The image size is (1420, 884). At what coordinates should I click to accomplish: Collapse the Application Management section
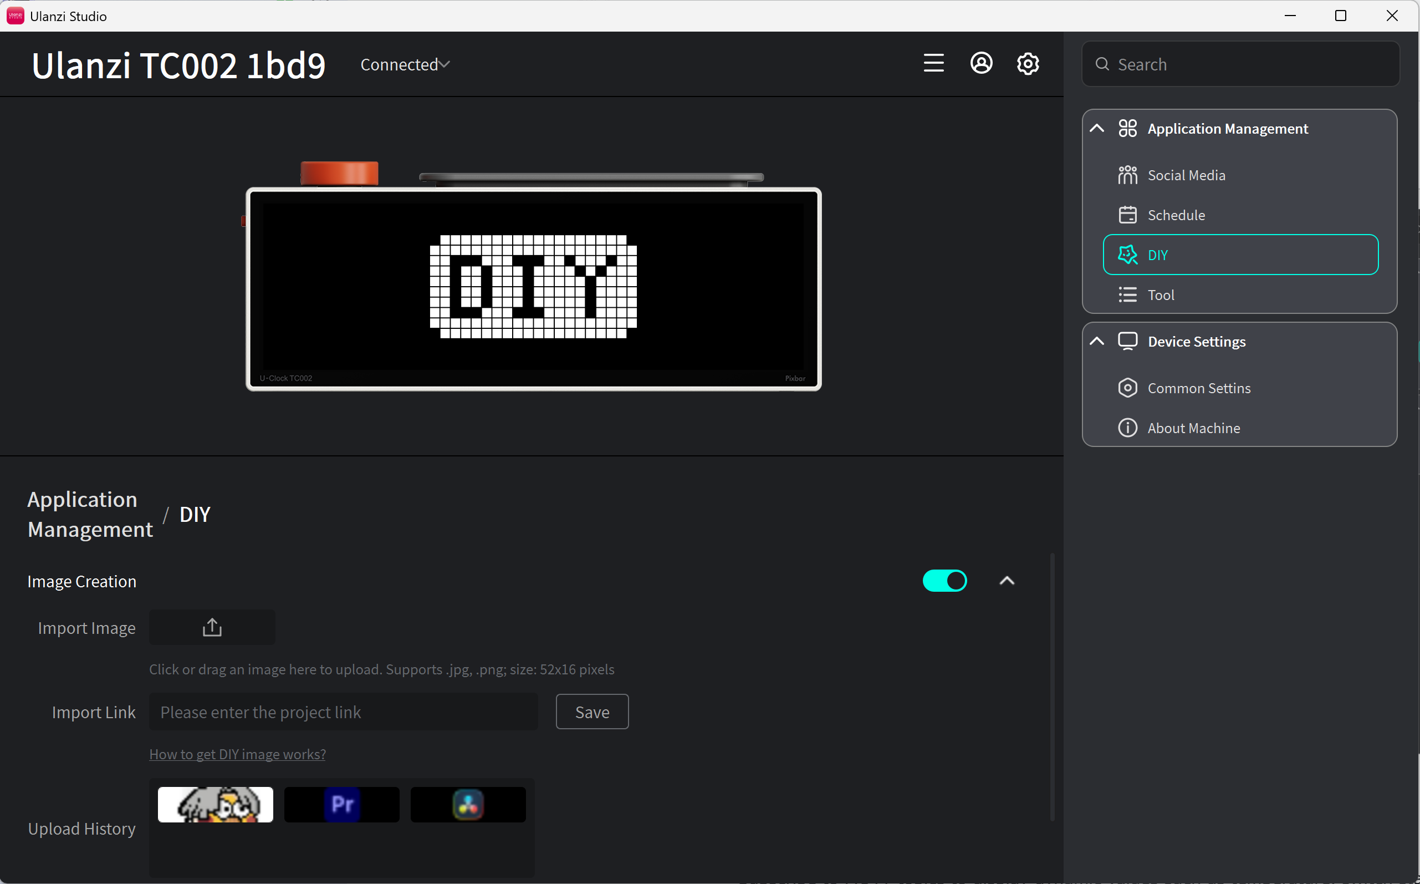click(x=1097, y=128)
